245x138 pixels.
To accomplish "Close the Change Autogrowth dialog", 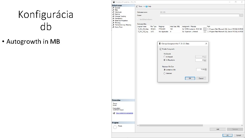I will [x=206, y=44].
